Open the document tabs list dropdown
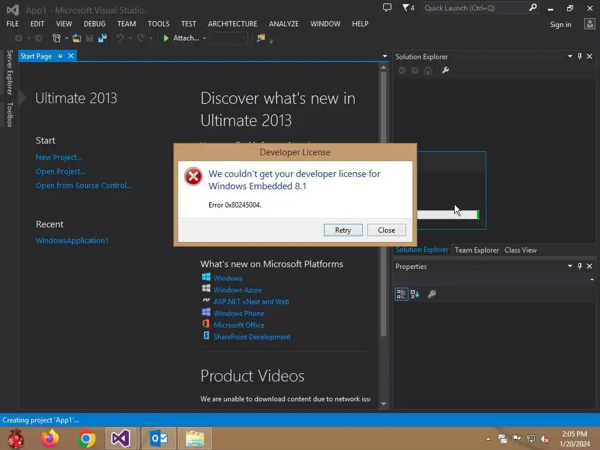Viewport: 600px width, 450px height. tap(384, 56)
